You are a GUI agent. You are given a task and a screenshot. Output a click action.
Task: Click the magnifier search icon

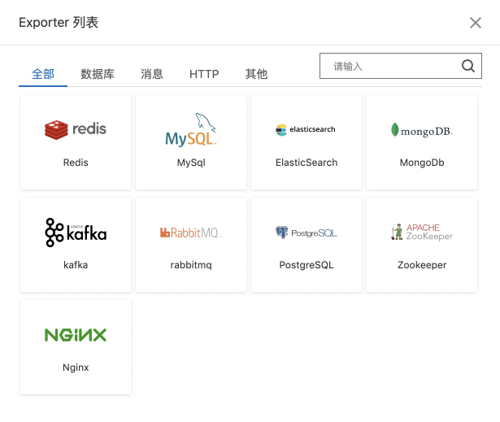pos(468,67)
